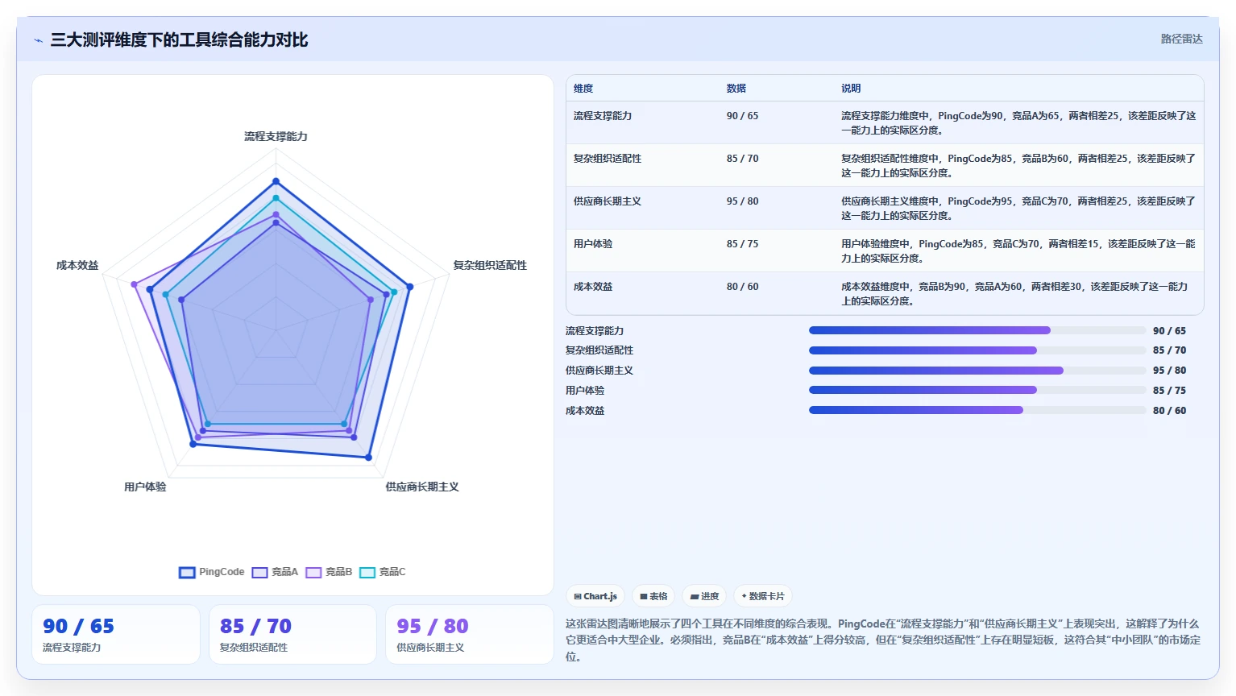Open the 85 / 70 data card
Viewport: 1236px width, 696px height.
coord(292,635)
